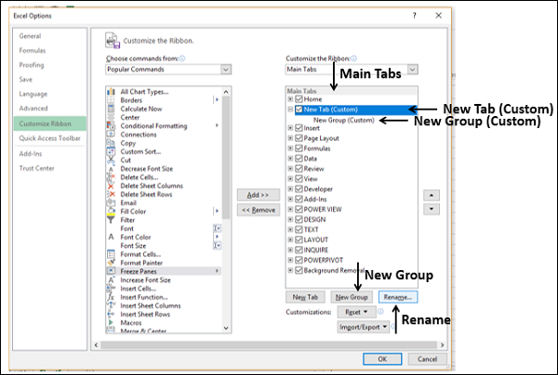558x375 pixels.
Task: Expand the Page Layout tree node
Action: coord(291,138)
